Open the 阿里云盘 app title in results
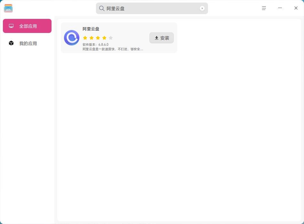The width and height of the screenshot is (304, 224). [x=91, y=29]
